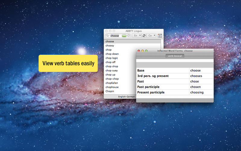The width and height of the screenshot is (241, 151).
Task: Click the word list vertical scrollbar
Action: click(162, 44)
